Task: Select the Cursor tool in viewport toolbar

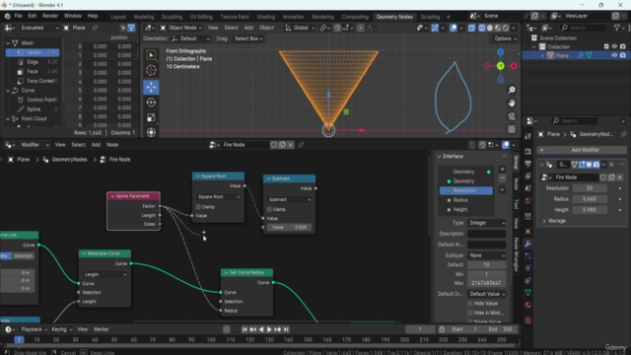Action: (x=151, y=70)
